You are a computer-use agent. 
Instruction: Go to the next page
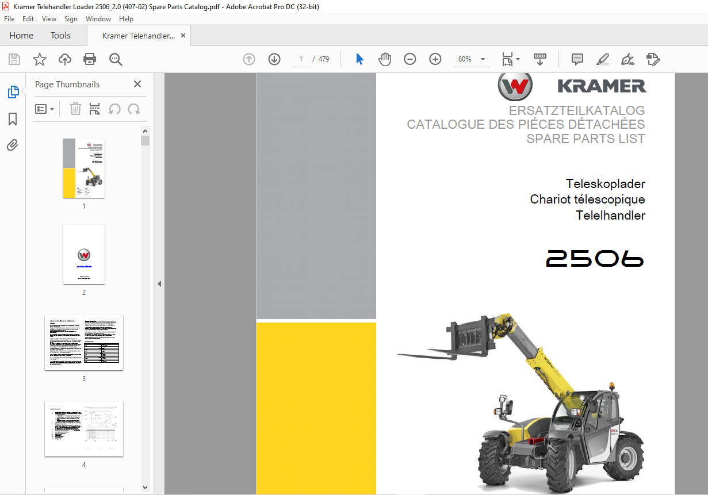pos(274,59)
